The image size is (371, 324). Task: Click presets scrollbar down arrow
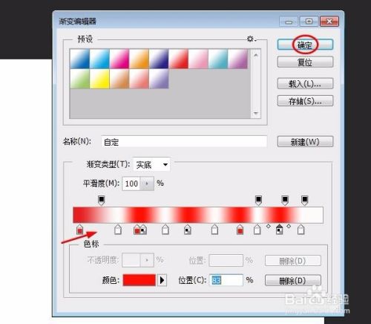point(256,113)
